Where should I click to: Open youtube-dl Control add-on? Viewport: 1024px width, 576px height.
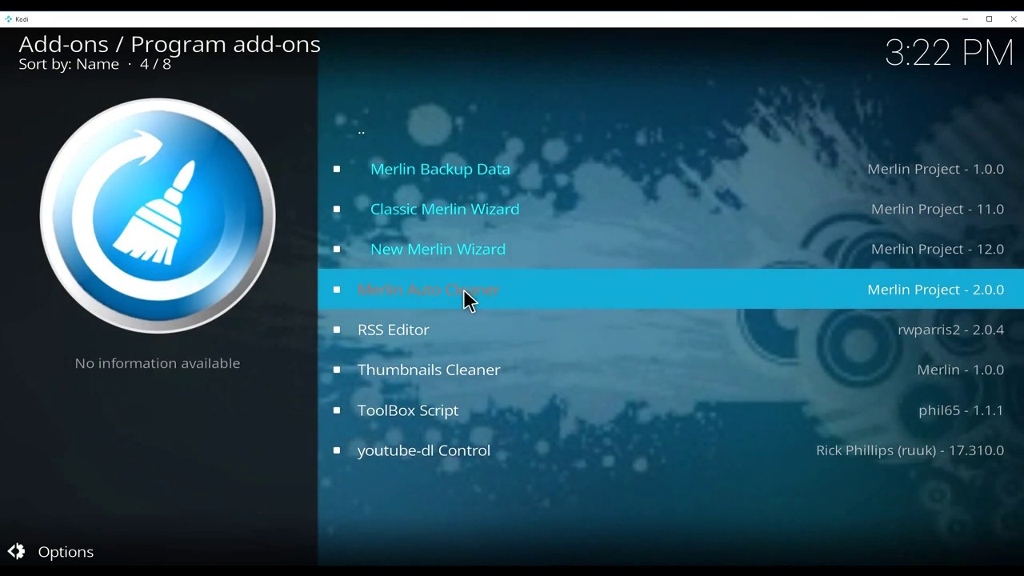[670, 450]
